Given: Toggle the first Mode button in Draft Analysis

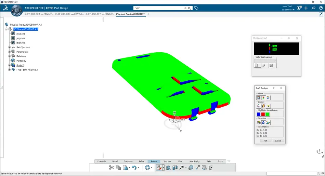Looking at the screenshot, I should (259, 98).
